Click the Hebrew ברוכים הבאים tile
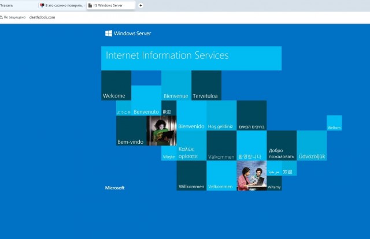 tap(252, 115)
